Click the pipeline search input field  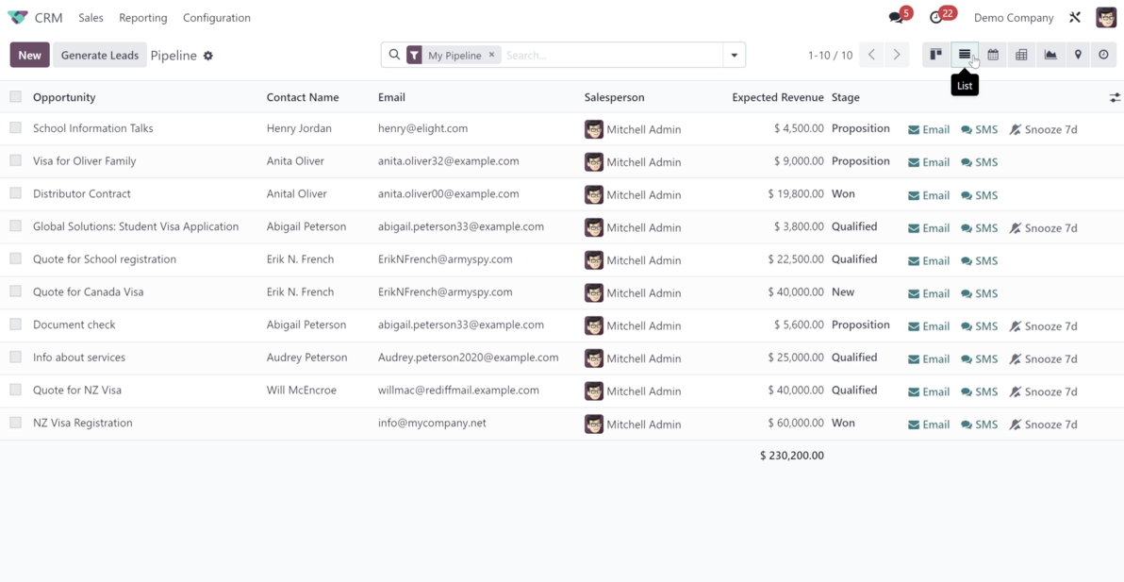(x=612, y=56)
